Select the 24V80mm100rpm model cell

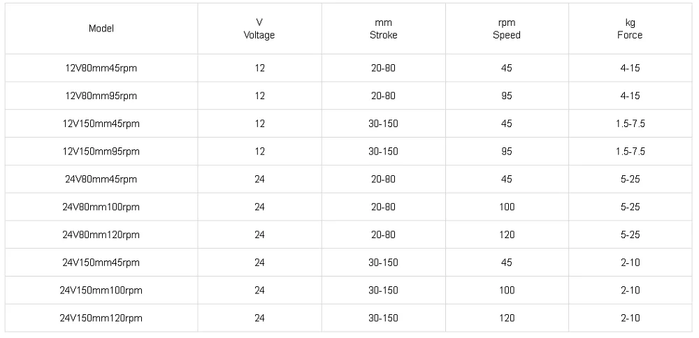[x=101, y=207]
